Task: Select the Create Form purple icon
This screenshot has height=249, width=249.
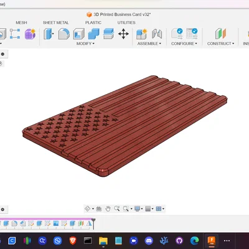Action: tap(30, 34)
